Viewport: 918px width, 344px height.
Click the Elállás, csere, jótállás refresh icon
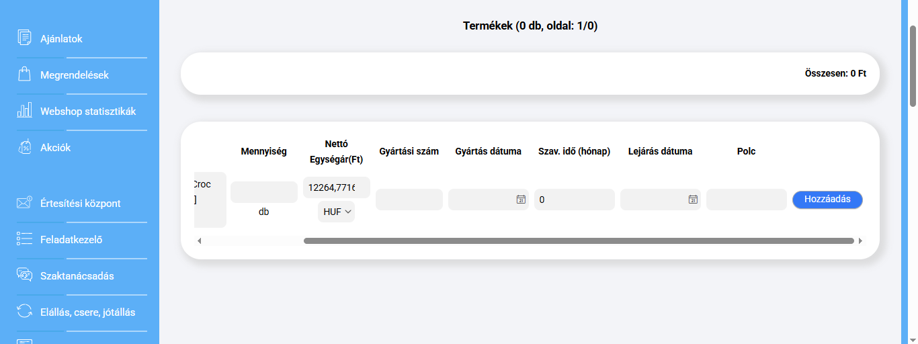coord(24,311)
